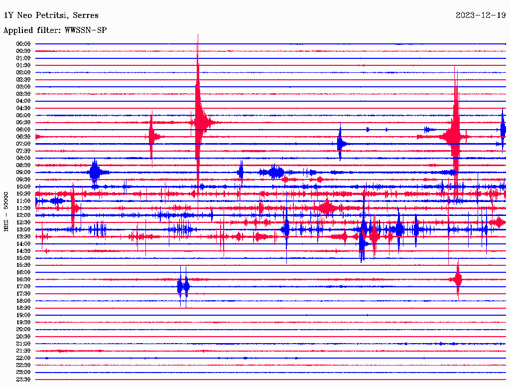Click the 21:00 time label
Image resolution: width=510 pixels, height=389 pixels.
[23, 344]
